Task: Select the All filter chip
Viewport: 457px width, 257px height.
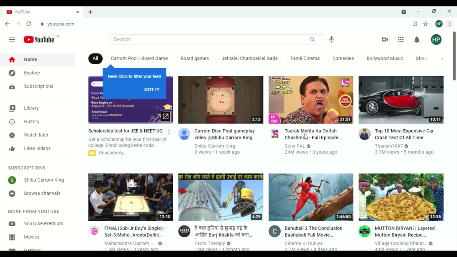Action: pyautogui.click(x=95, y=59)
